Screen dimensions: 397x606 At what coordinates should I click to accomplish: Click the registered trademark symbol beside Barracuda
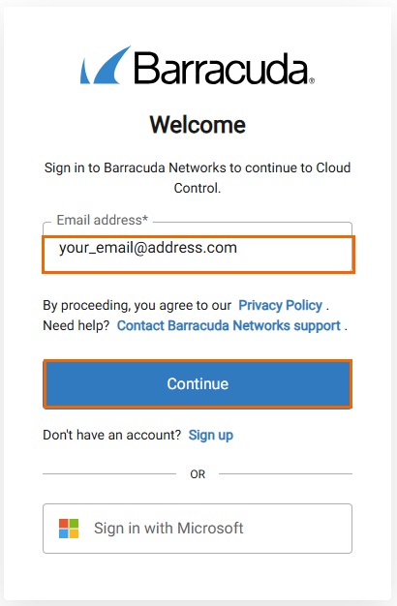[x=312, y=80]
